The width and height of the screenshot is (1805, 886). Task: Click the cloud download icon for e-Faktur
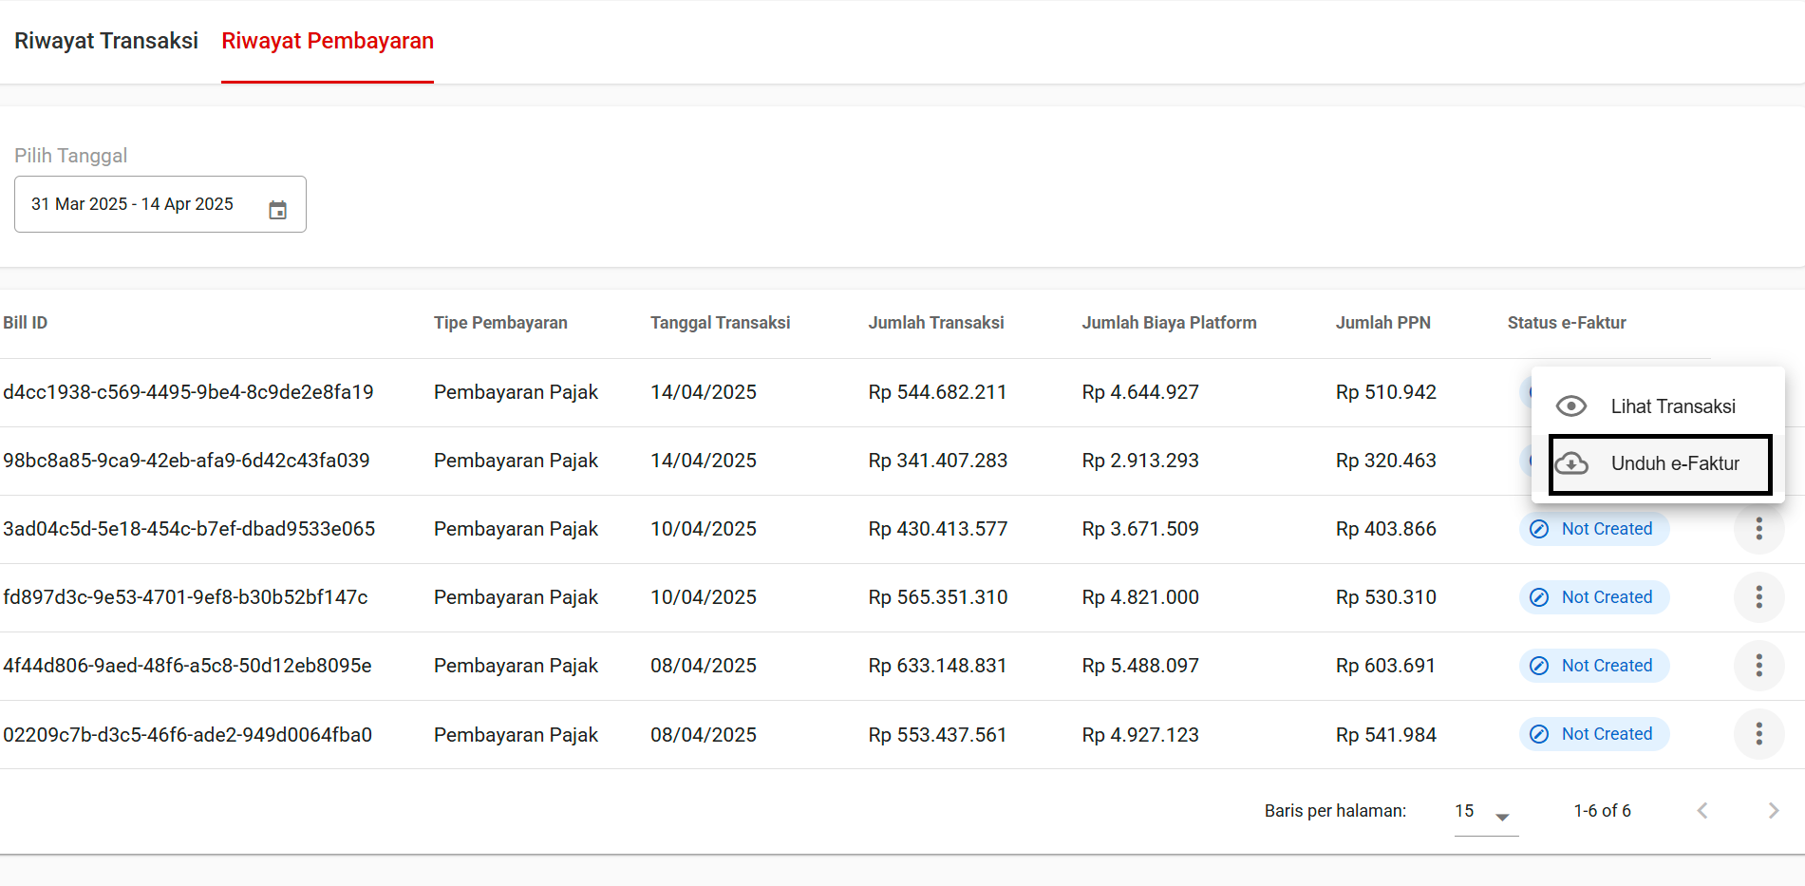click(x=1571, y=463)
